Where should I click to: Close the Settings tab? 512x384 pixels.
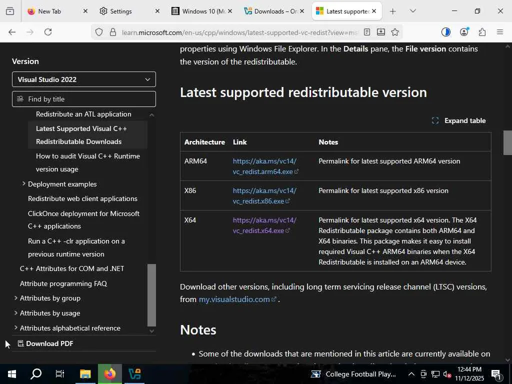point(157,11)
